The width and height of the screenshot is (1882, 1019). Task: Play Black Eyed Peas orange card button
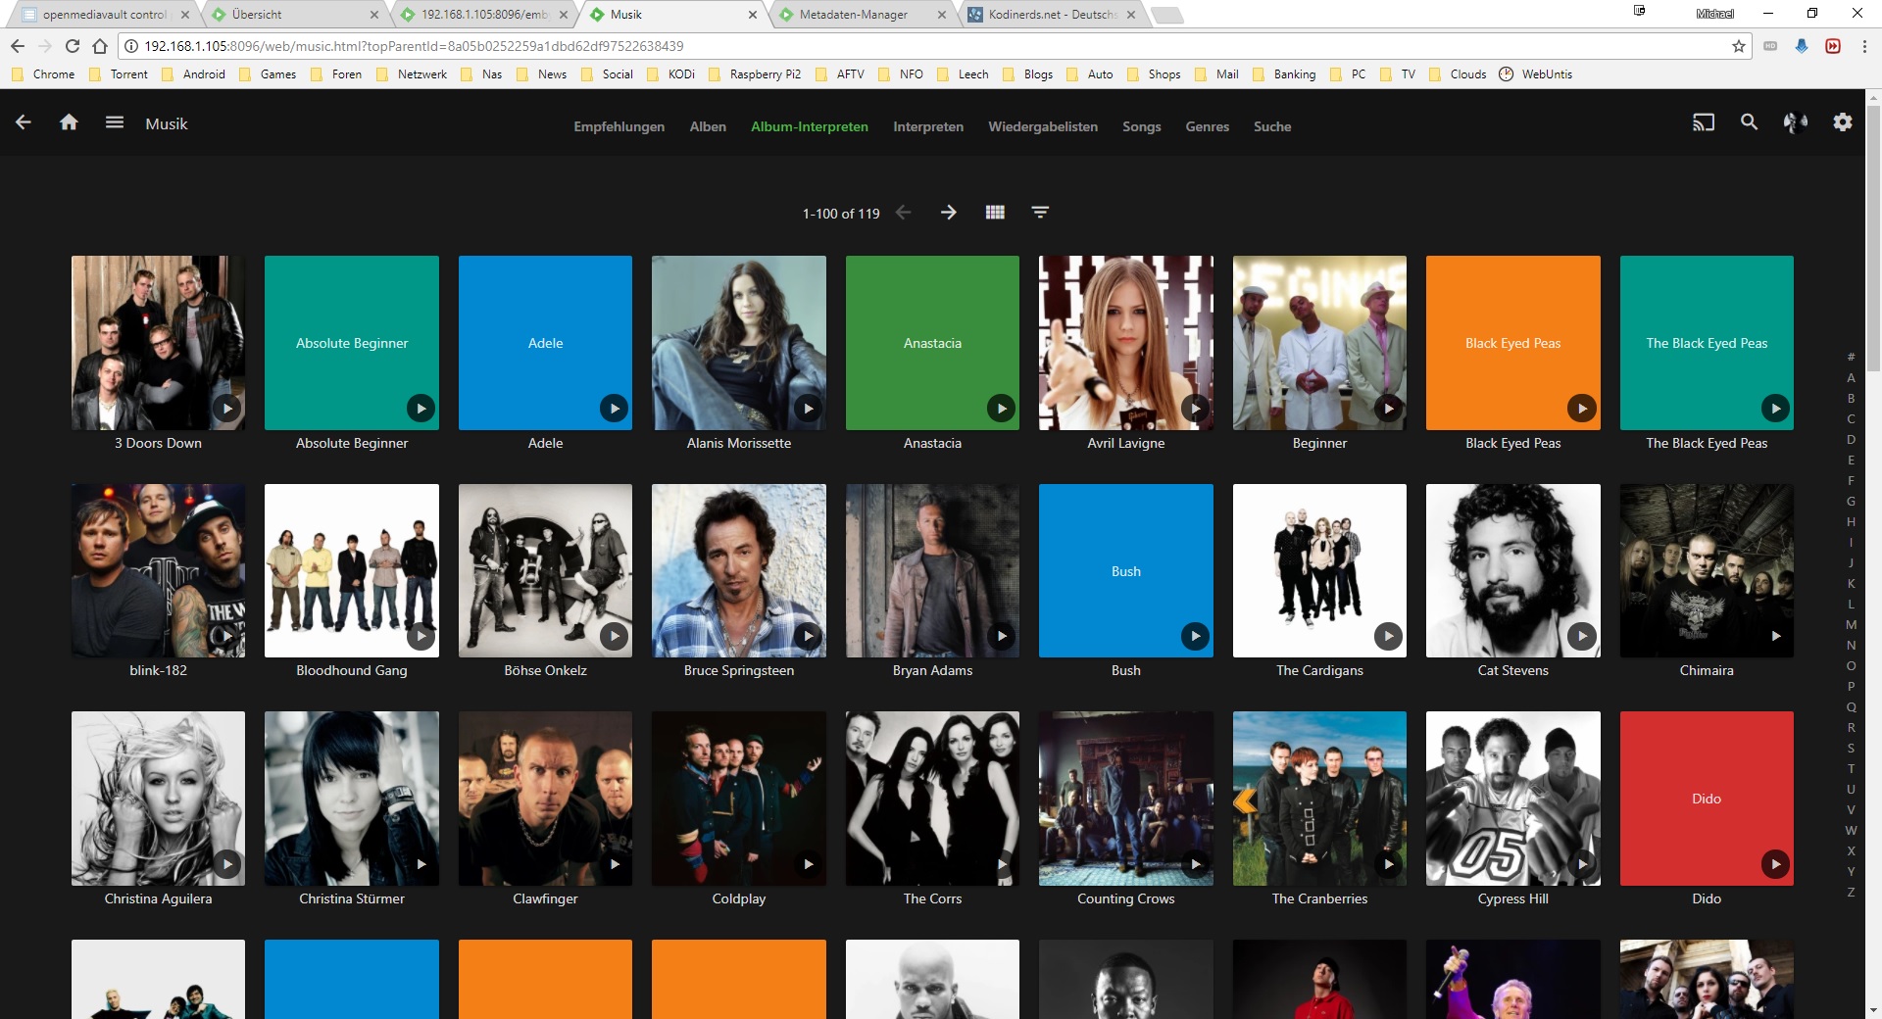tap(1581, 409)
